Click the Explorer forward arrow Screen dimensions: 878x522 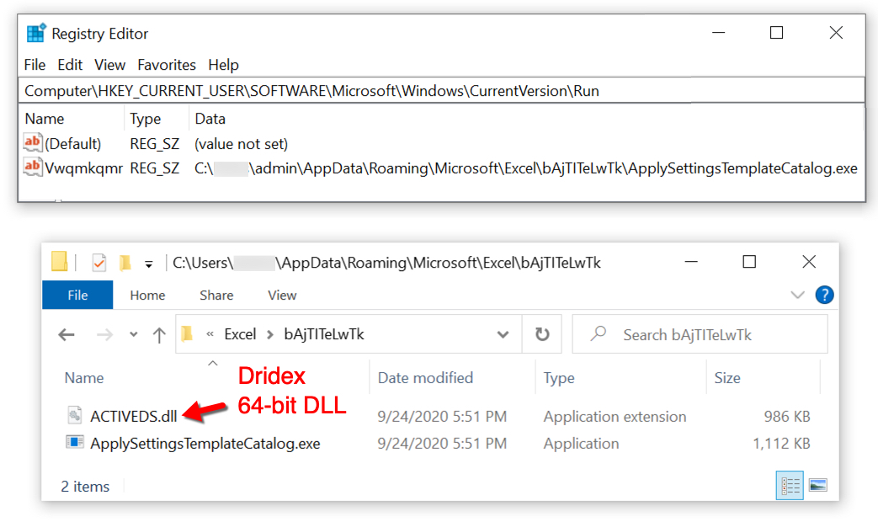(x=104, y=335)
